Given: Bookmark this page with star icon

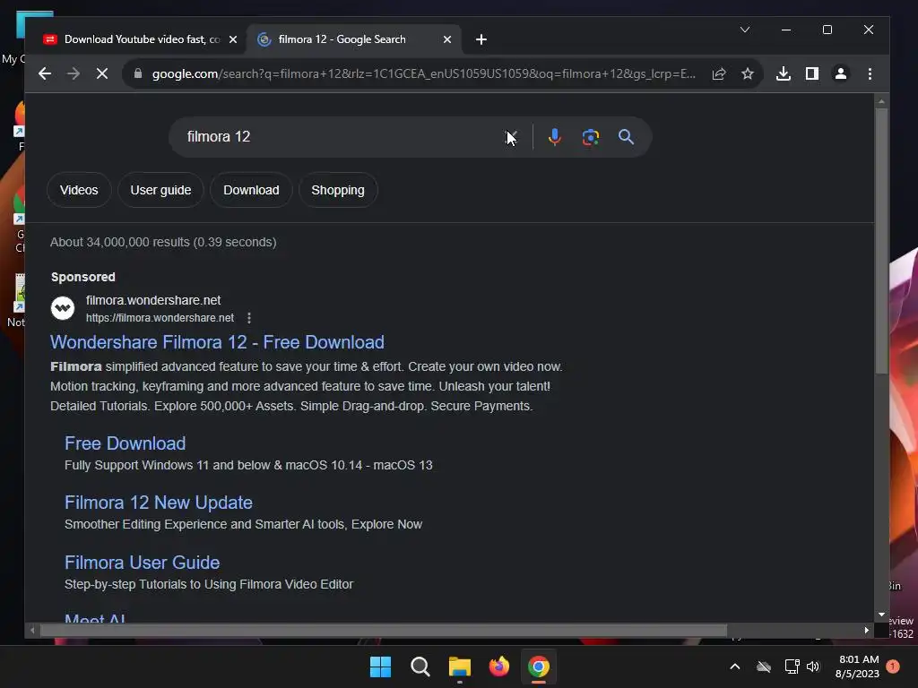Looking at the screenshot, I should click(x=748, y=73).
